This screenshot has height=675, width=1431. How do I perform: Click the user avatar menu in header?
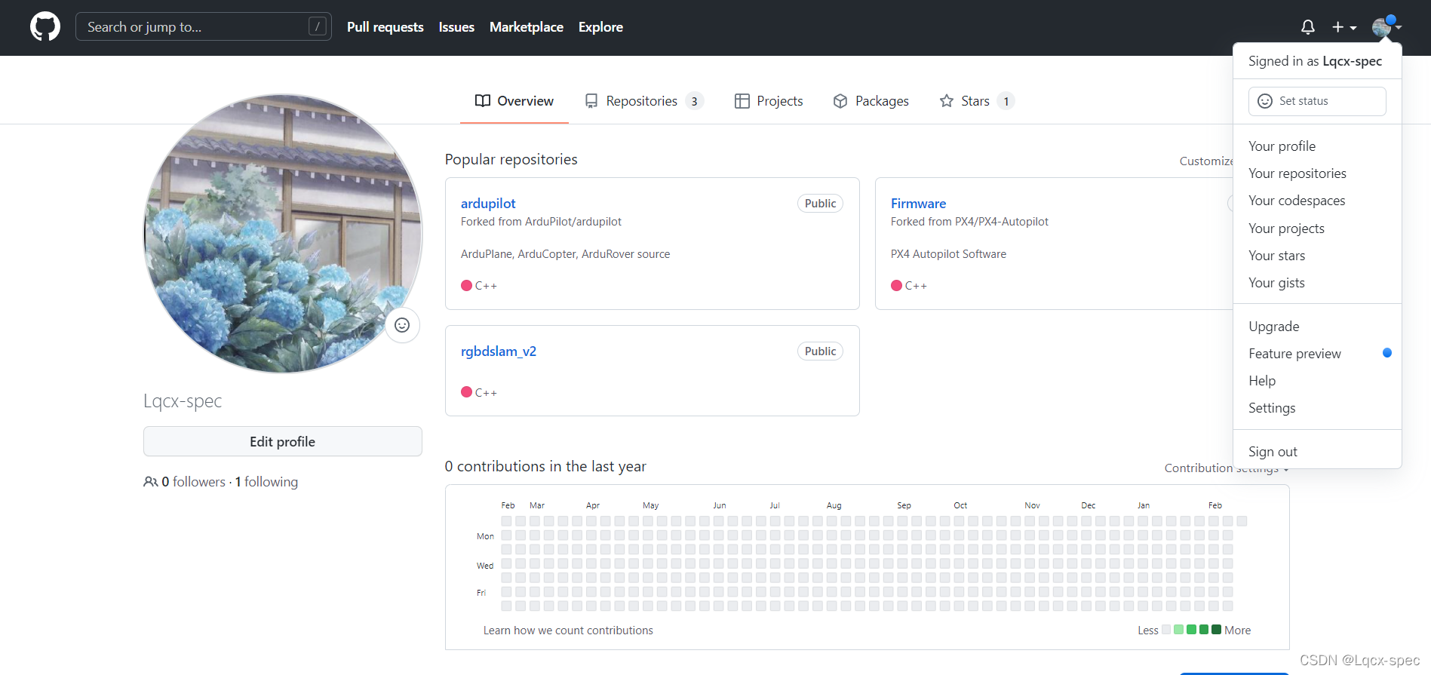[x=1386, y=26]
